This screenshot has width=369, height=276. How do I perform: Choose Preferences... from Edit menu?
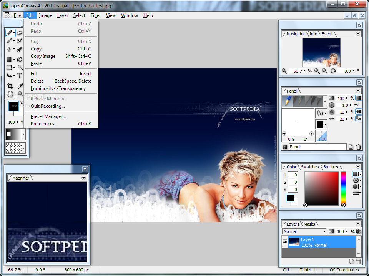[61, 123]
